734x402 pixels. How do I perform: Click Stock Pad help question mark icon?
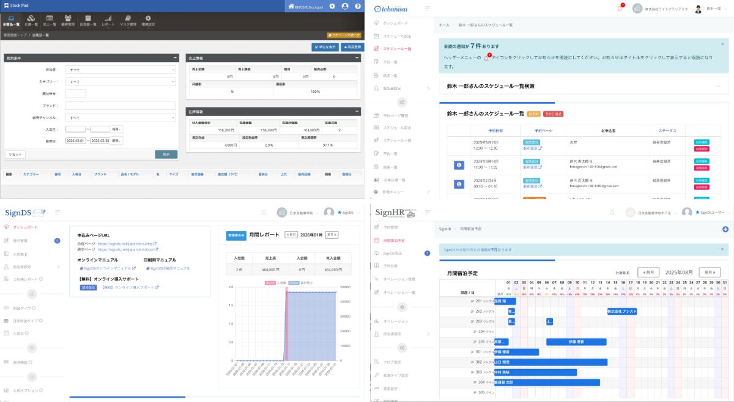[x=358, y=6]
